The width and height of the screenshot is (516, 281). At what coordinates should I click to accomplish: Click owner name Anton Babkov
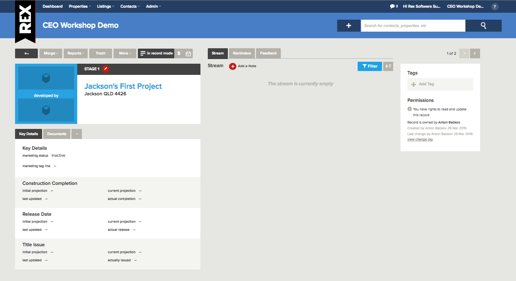pyautogui.click(x=449, y=122)
